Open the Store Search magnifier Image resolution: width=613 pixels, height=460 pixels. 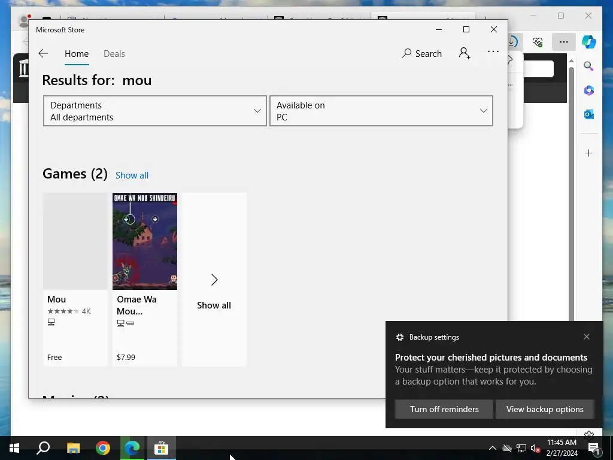(x=421, y=53)
